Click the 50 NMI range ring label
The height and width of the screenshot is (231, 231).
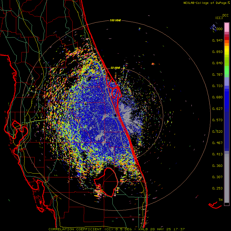point(115,68)
